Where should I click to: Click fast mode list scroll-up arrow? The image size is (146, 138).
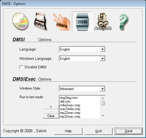[103, 98]
